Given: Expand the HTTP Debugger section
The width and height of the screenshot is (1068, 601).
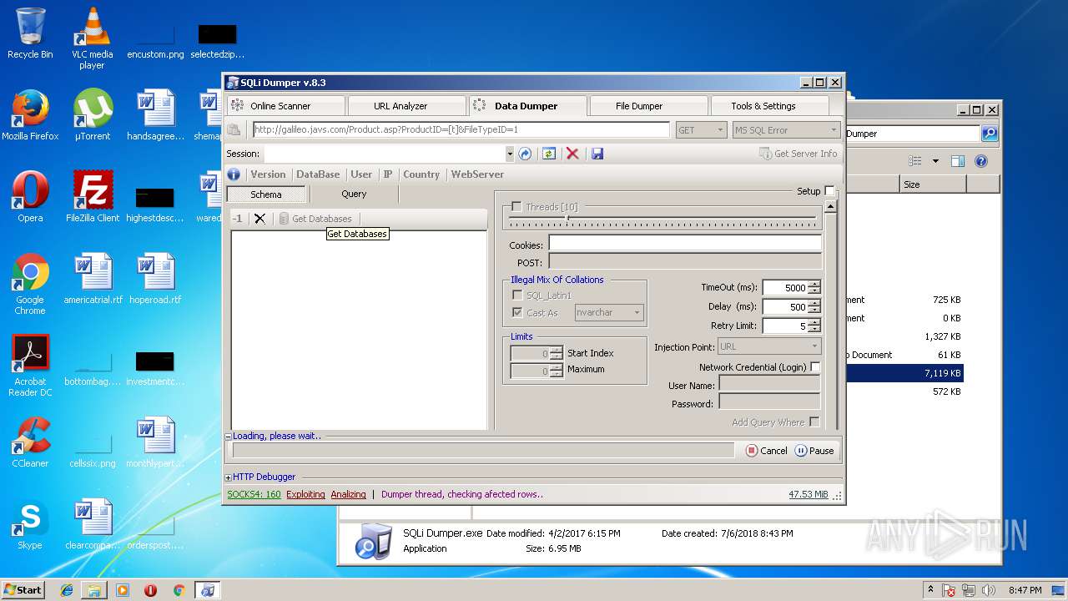Looking at the screenshot, I should coord(229,477).
